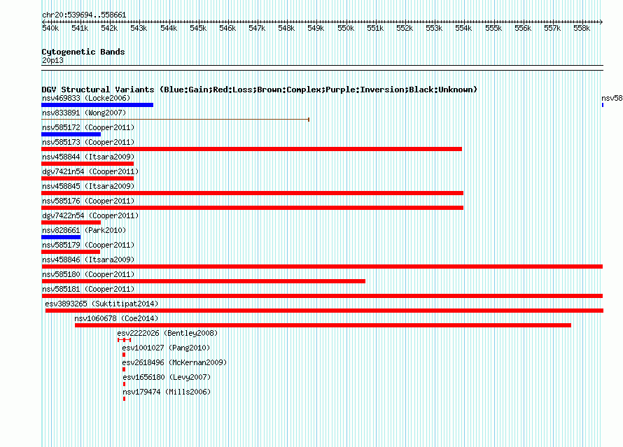Select red loss bar of nsv585173
Image resolution: width=623 pixels, height=447 pixels.
(251, 149)
